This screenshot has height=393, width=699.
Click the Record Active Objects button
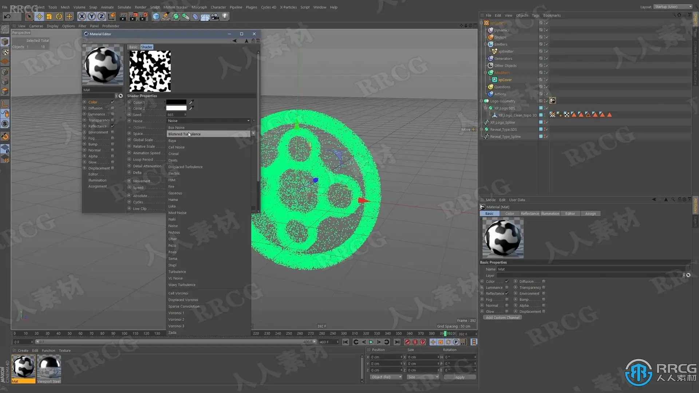tap(407, 342)
